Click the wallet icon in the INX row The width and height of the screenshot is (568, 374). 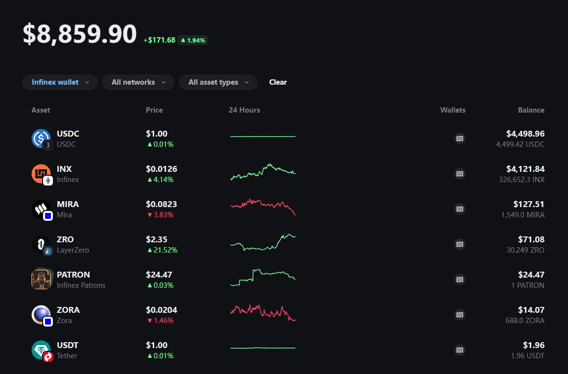(460, 174)
